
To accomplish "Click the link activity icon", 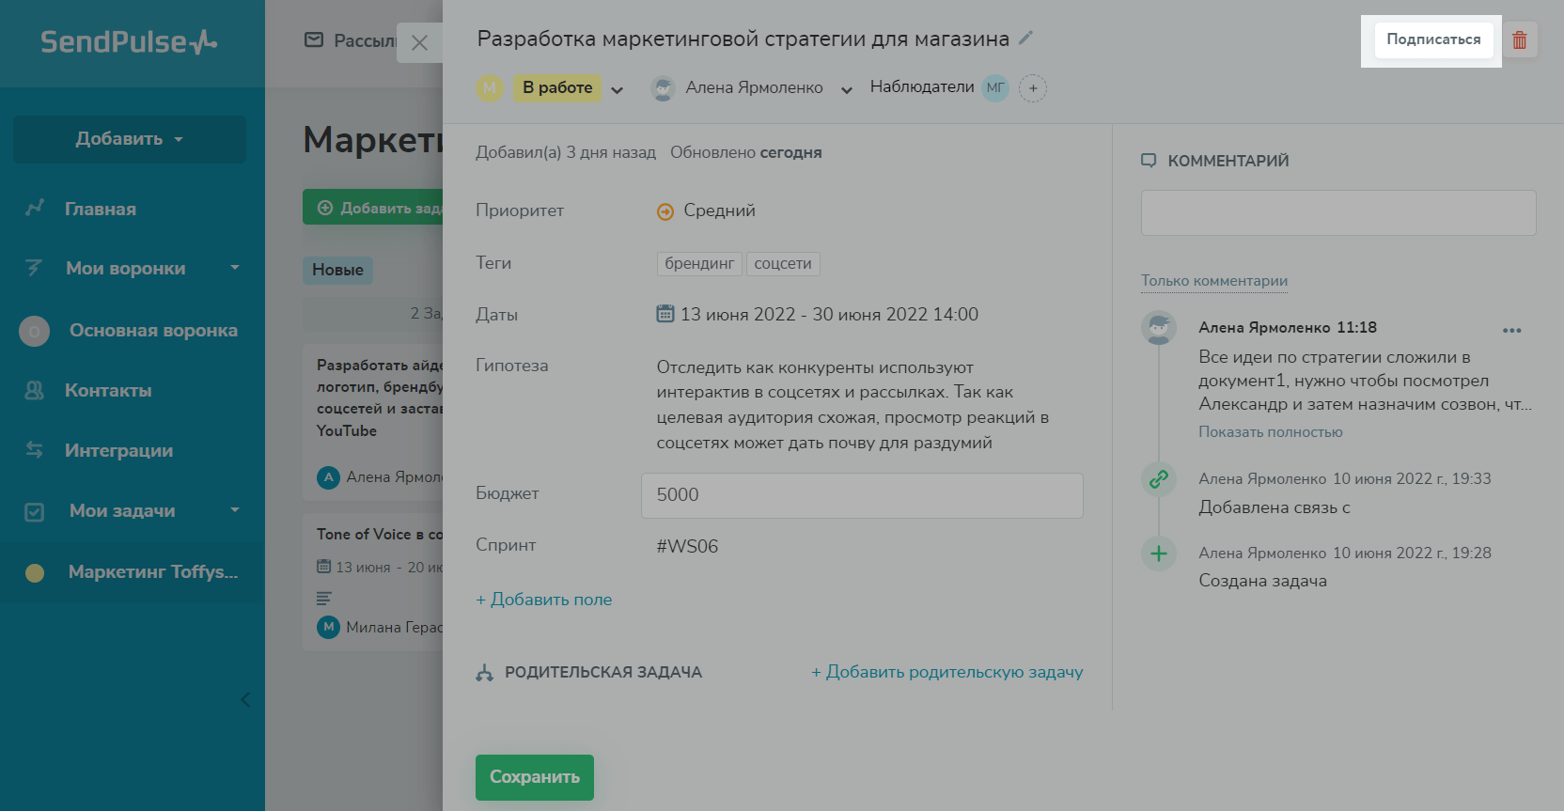I will (1159, 479).
